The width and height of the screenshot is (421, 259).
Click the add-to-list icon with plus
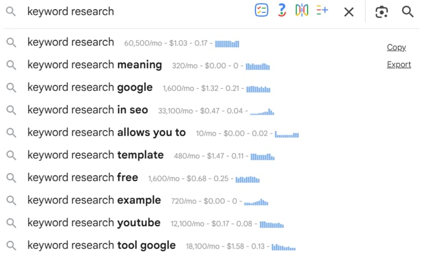click(x=322, y=11)
